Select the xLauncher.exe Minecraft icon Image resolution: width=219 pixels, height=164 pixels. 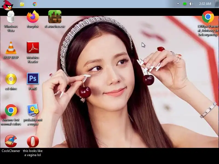(x=55, y=17)
